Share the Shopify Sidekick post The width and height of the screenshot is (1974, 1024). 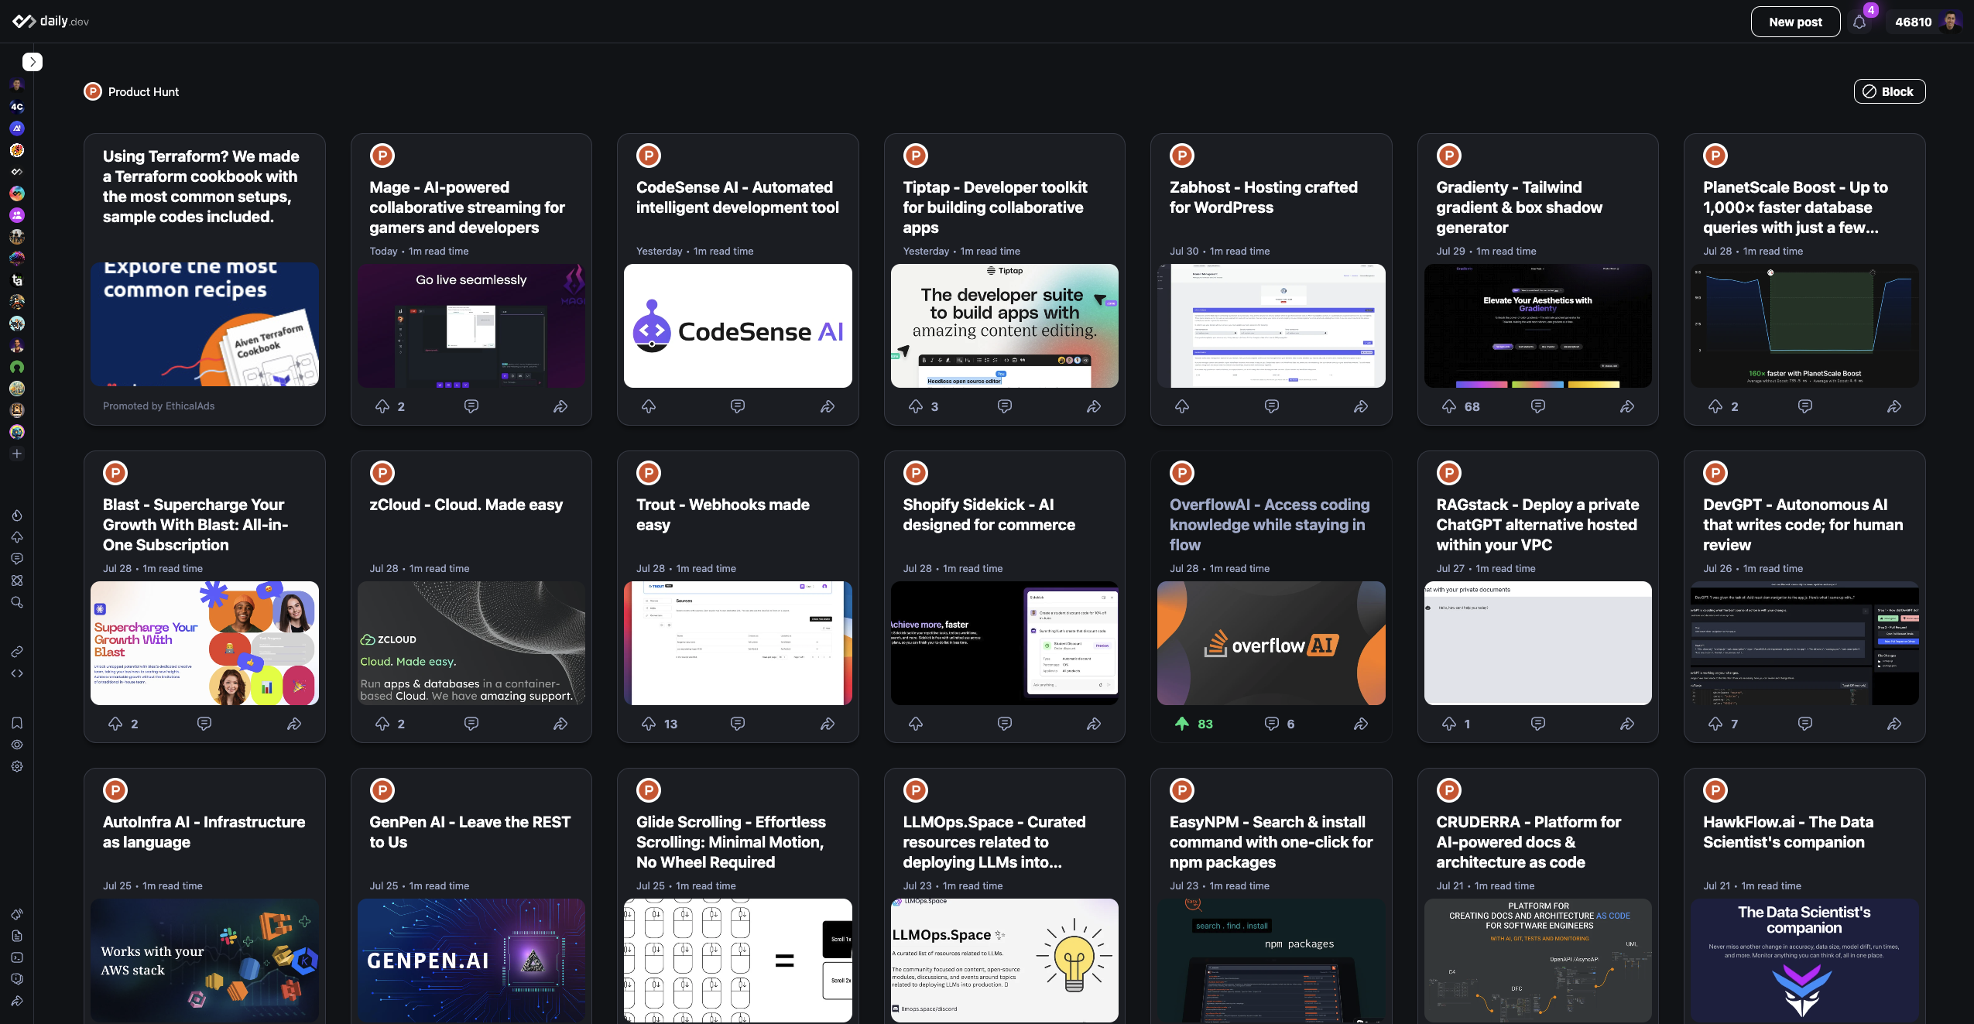pos(1094,724)
